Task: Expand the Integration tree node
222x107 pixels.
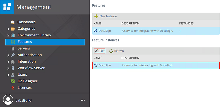Action: [8, 62]
